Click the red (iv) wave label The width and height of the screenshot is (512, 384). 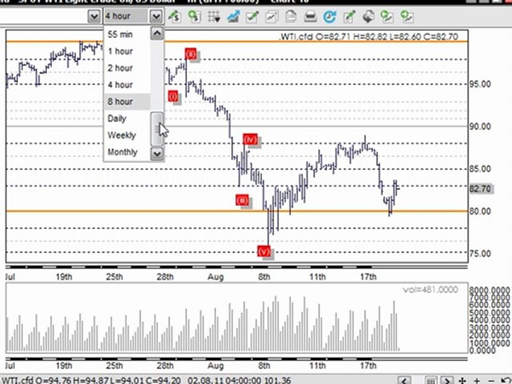point(250,140)
